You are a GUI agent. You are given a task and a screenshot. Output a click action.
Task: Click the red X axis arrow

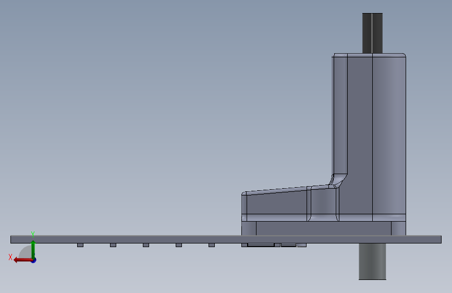[x=23, y=260]
